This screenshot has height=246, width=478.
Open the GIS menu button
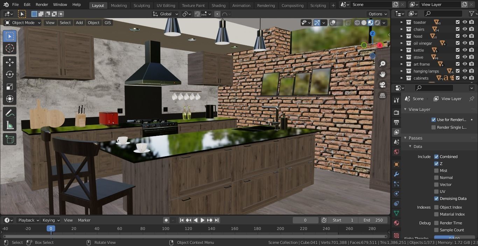pyautogui.click(x=107, y=23)
